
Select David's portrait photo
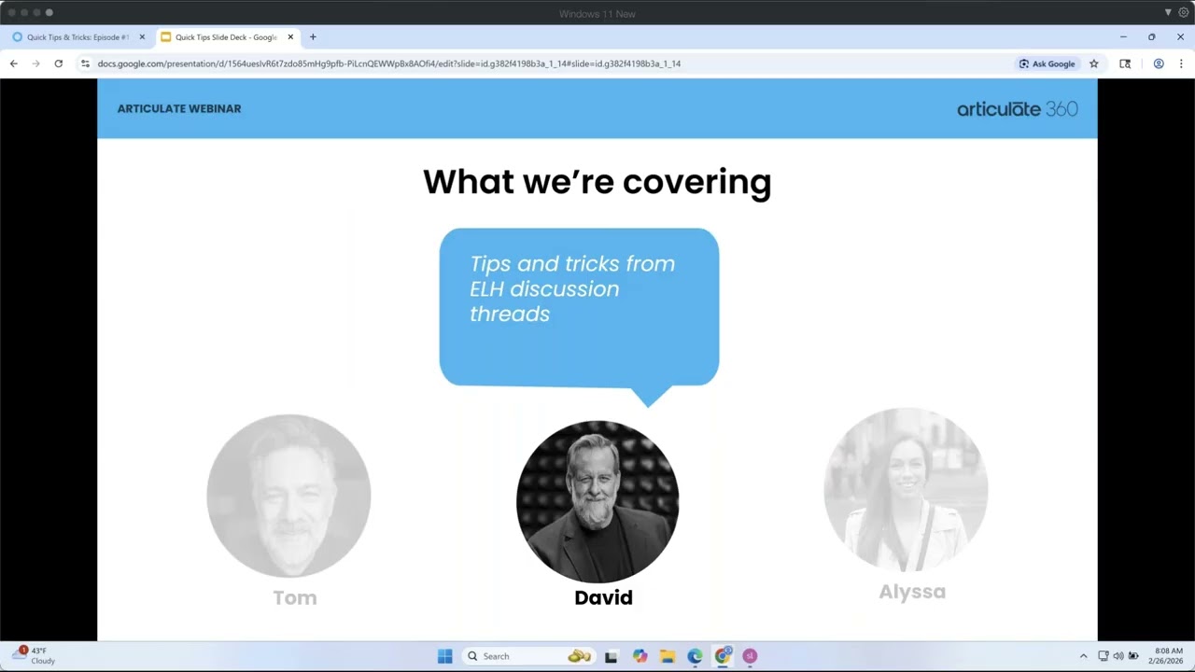(597, 501)
